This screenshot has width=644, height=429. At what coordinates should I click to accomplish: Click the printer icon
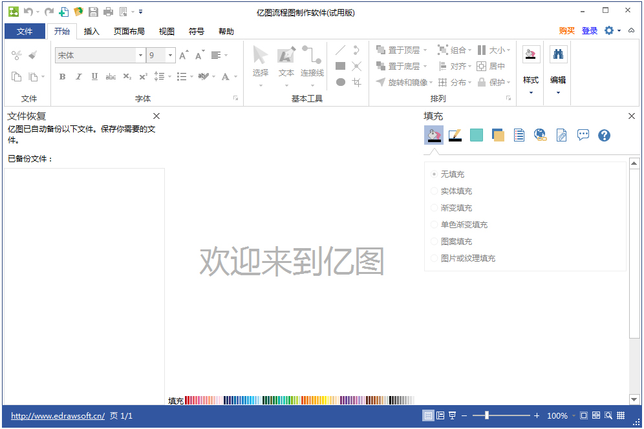pyautogui.click(x=108, y=12)
